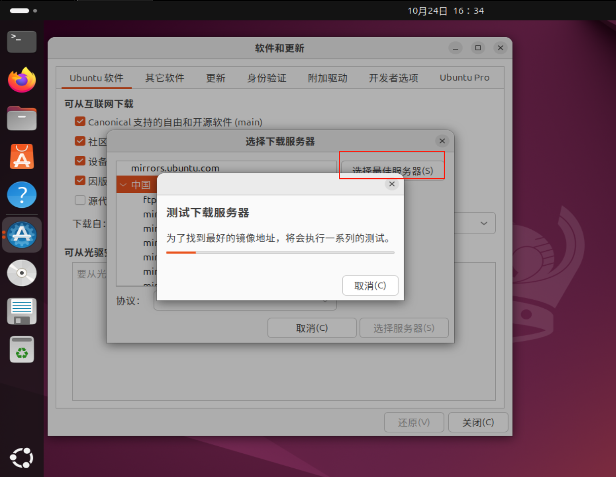Image resolution: width=616 pixels, height=477 pixels.
Task: Cancel the 测试下载服务器 test
Action: (370, 285)
